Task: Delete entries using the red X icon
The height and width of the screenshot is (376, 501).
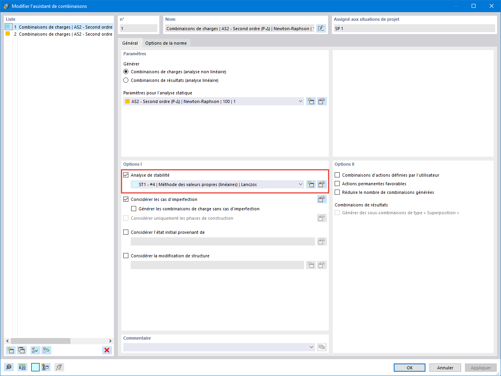Action: (107, 350)
